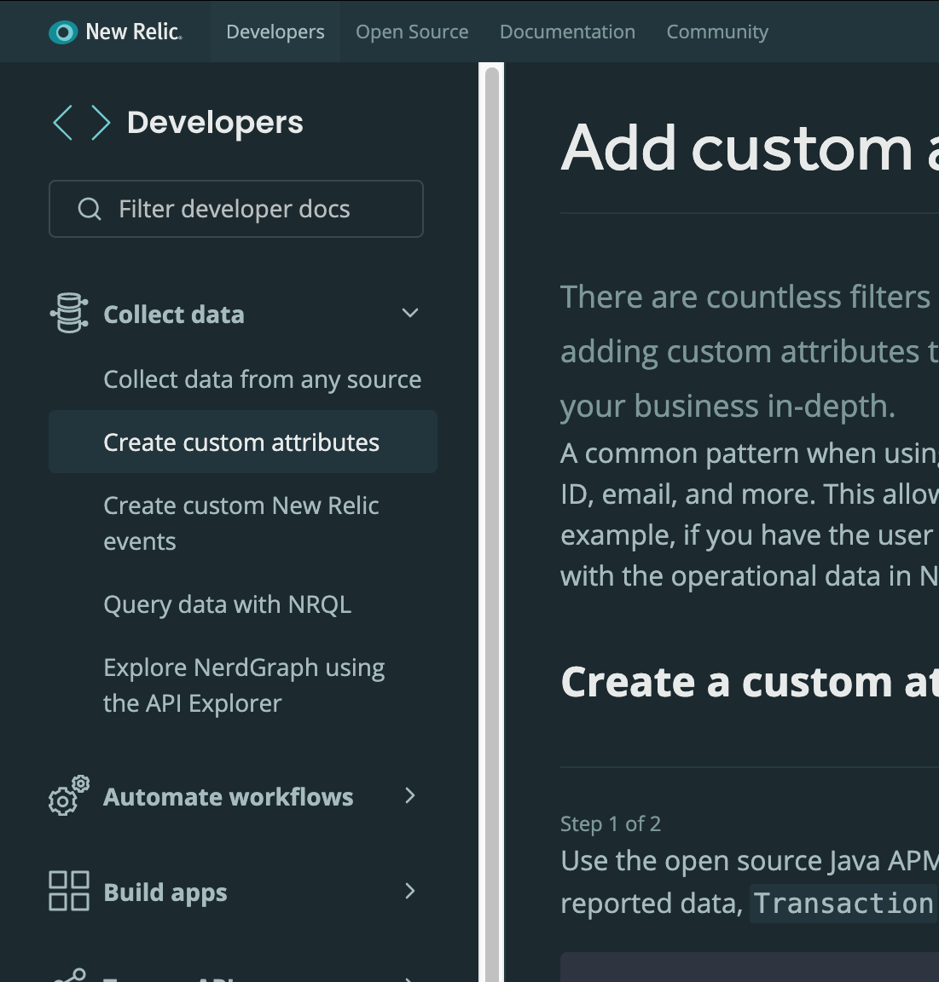
Task: Select Create custom attributes in sidebar
Action: (x=243, y=442)
